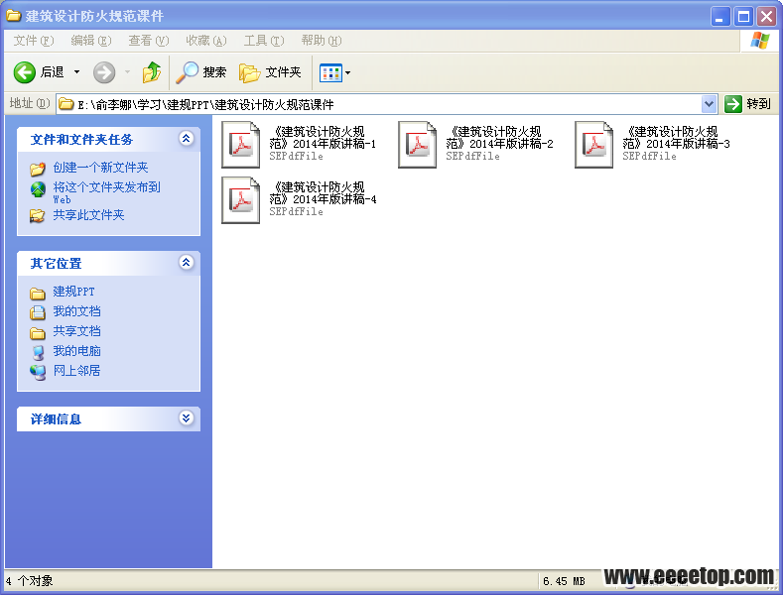The height and width of the screenshot is (595, 783).
Task: Expand the 详细信息 panel
Action: tap(187, 417)
